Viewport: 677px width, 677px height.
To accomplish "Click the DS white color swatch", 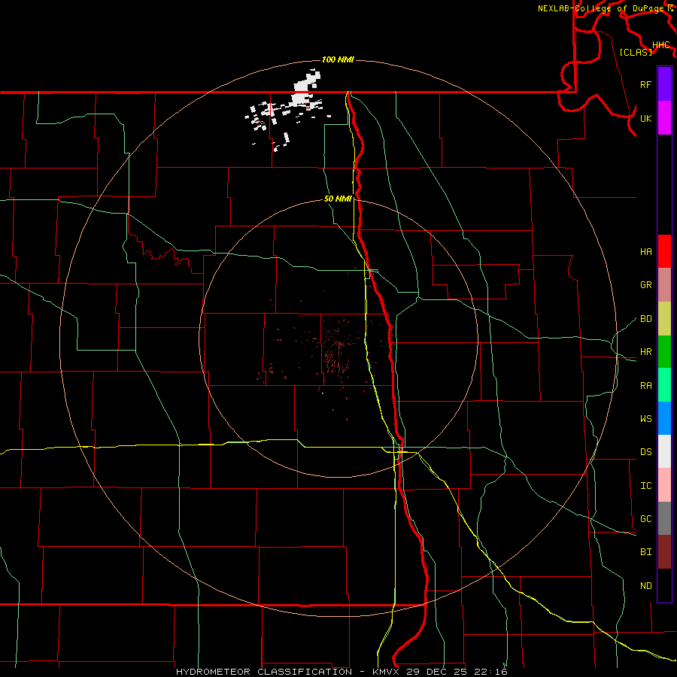I will pos(664,451).
